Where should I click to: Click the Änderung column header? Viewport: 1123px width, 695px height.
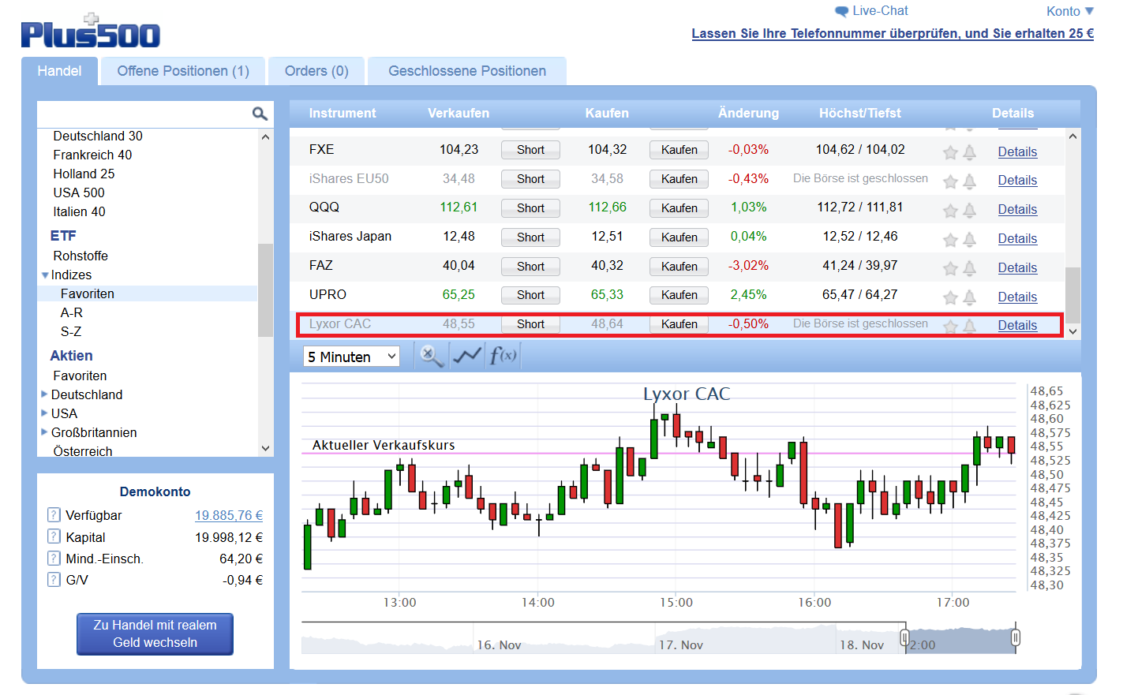(x=748, y=113)
